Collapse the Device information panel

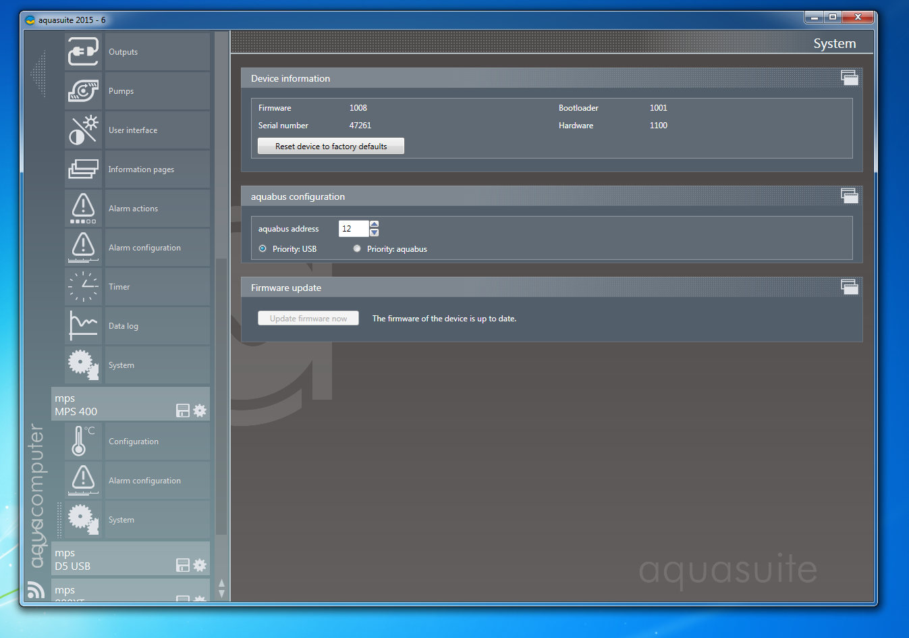(x=849, y=78)
